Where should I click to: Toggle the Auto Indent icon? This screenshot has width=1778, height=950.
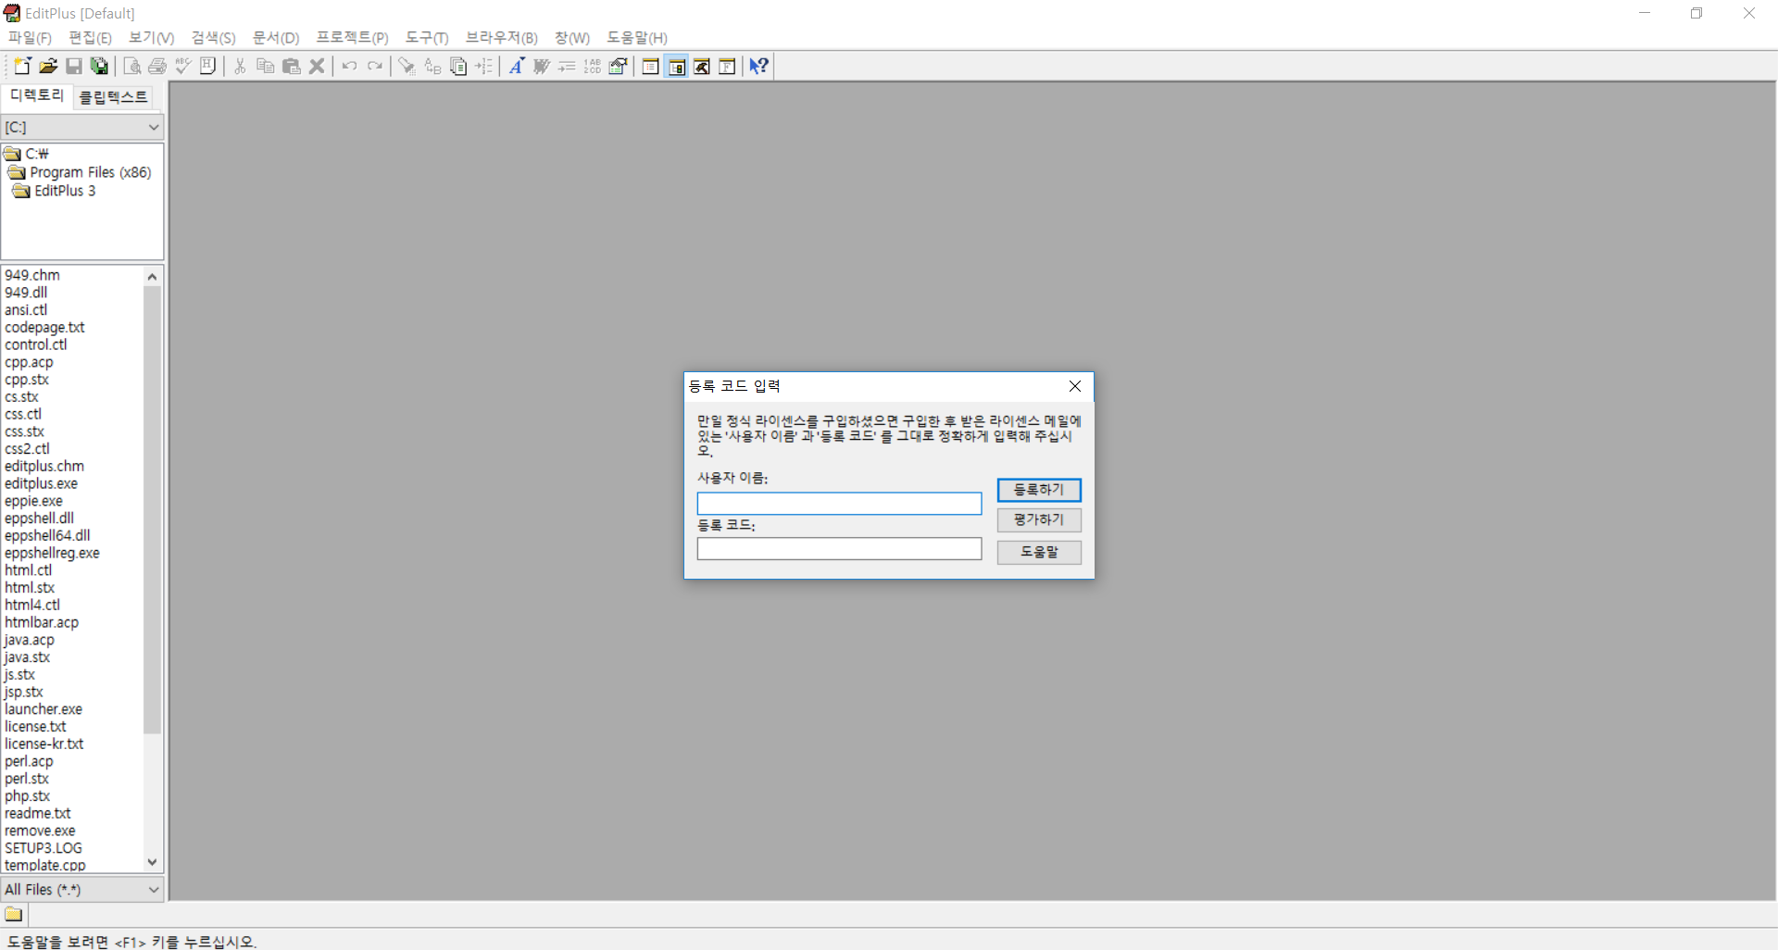(x=567, y=66)
